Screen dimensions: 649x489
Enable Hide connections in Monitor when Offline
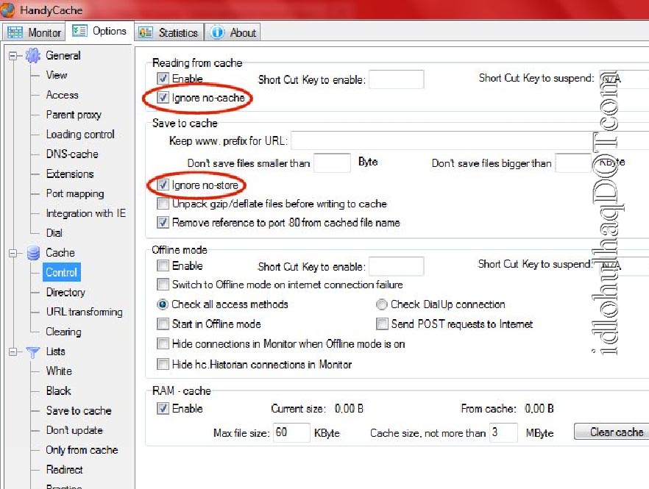click(x=163, y=344)
